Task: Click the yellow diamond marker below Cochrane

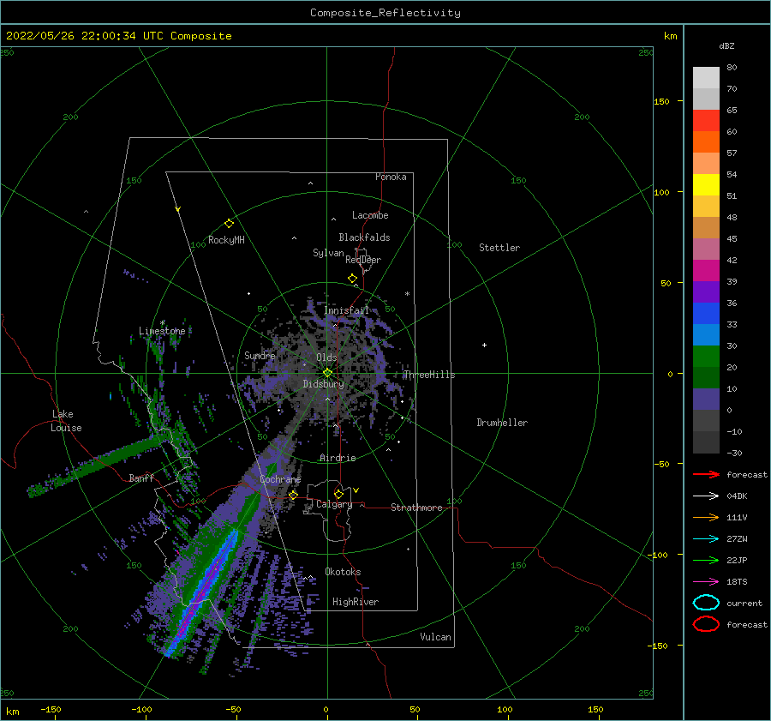Action: coord(294,495)
